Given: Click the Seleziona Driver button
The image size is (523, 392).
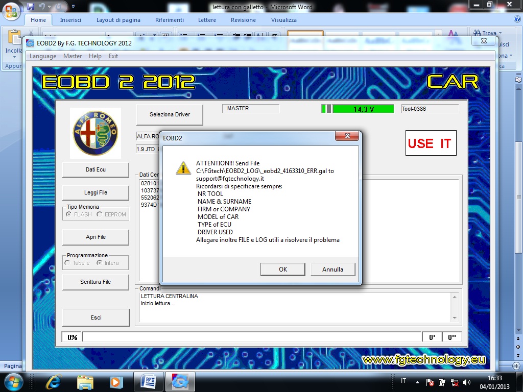Looking at the screenshot, I should [x=170, y=114].
